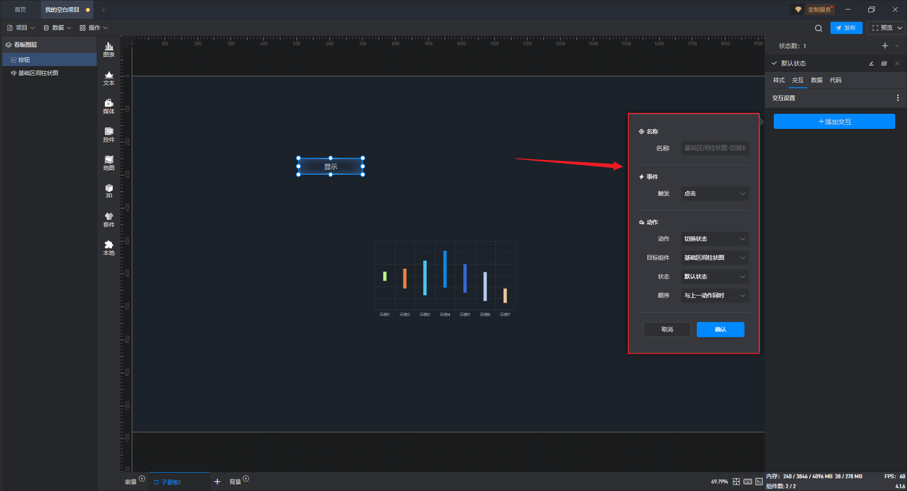Open the 媒体 media components icon
This screenshot has height=491, width=907.
[109, 106]
